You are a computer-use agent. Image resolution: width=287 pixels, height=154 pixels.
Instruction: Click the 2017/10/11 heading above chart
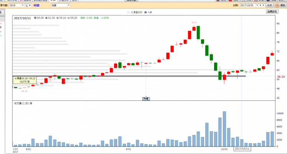22,18
